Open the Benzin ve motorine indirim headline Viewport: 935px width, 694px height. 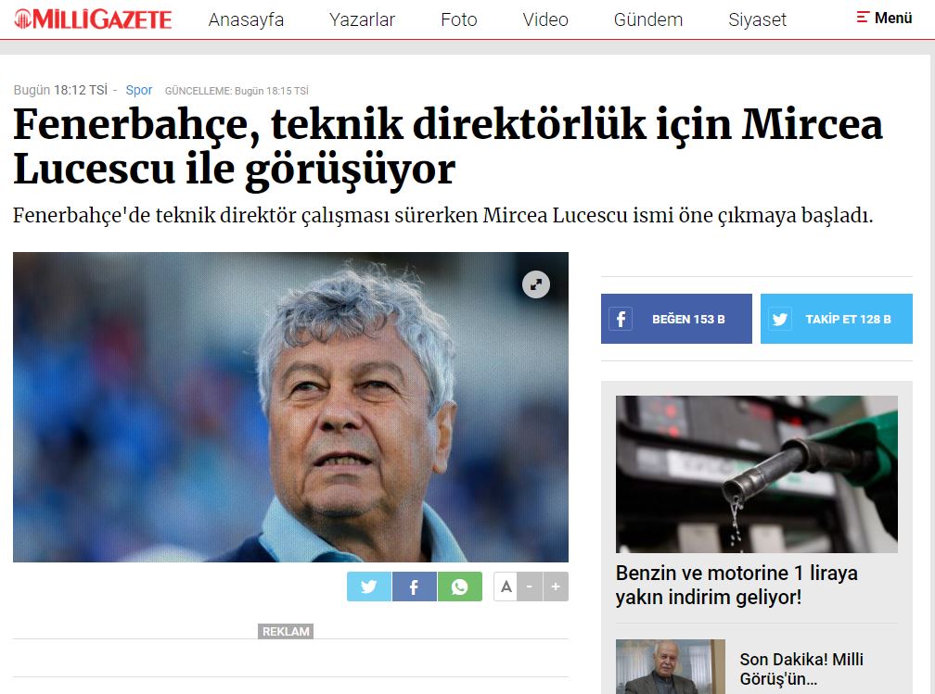(x=736, y=585)
